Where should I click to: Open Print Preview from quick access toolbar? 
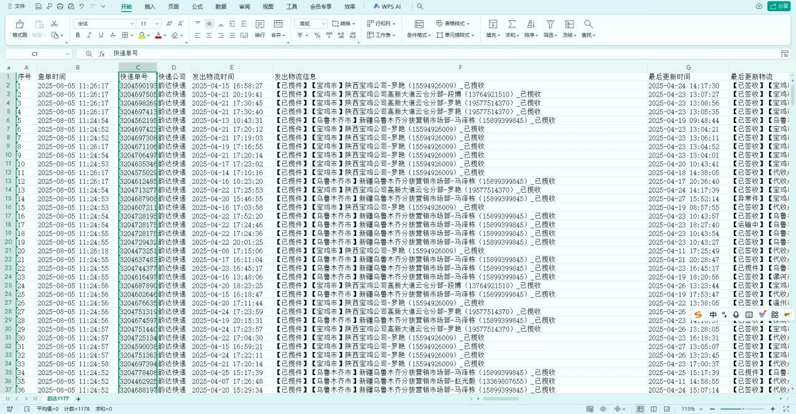coord(70,6)
